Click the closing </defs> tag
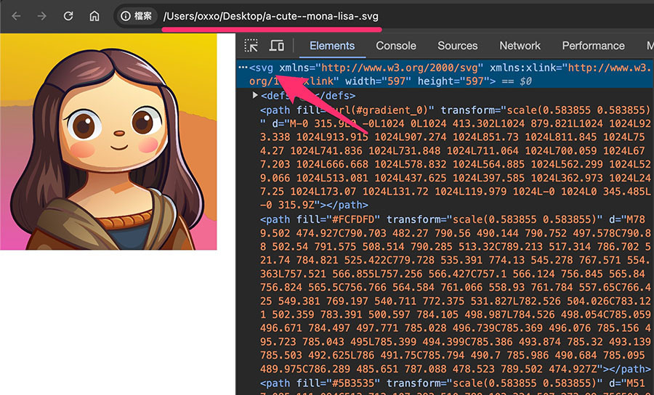The width and height of the screenshot is (654, 395). pyautogui.click(x=335, y=96)
